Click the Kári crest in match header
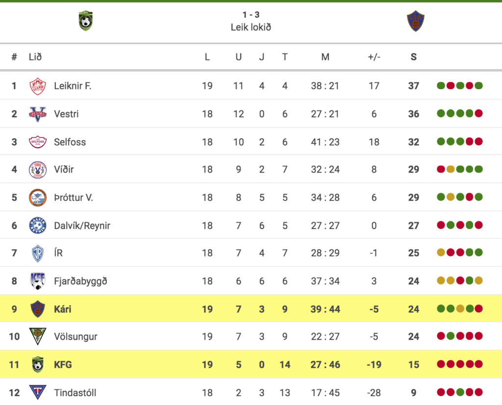This screenshot has width=502, height=405. (416, 21)
